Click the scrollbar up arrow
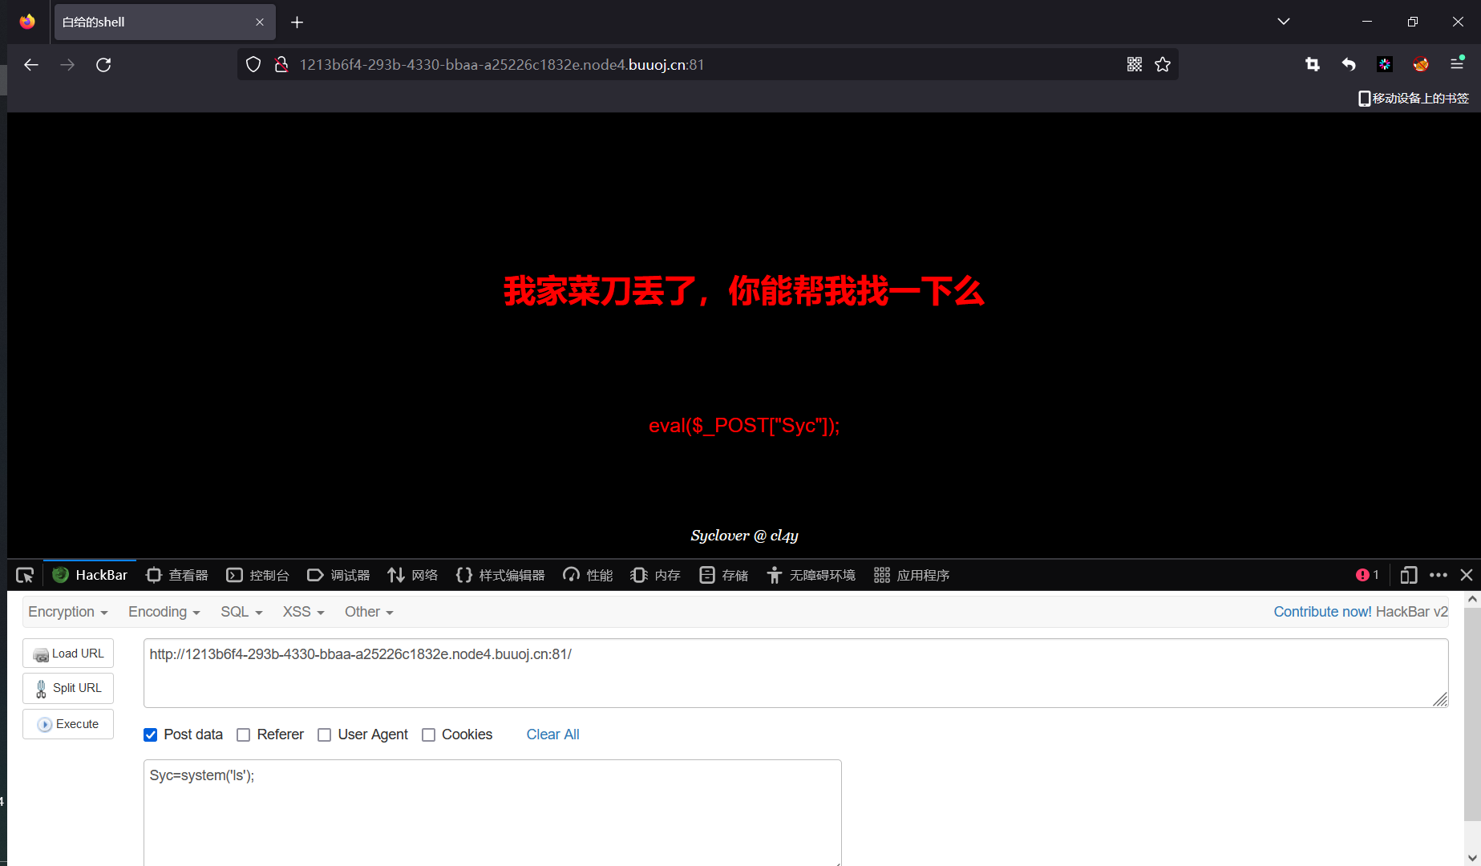This screenshot has height=866, width=1481. coord(1472,599)
